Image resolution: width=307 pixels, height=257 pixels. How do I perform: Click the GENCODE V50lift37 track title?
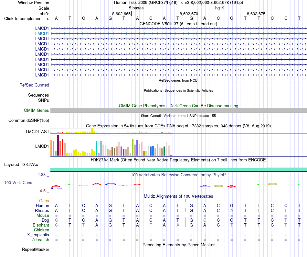tap(178, 24)
